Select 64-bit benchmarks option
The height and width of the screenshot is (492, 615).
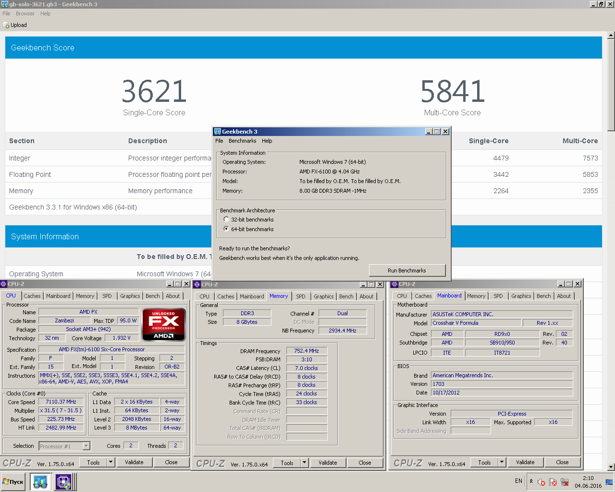coord(226,229)
